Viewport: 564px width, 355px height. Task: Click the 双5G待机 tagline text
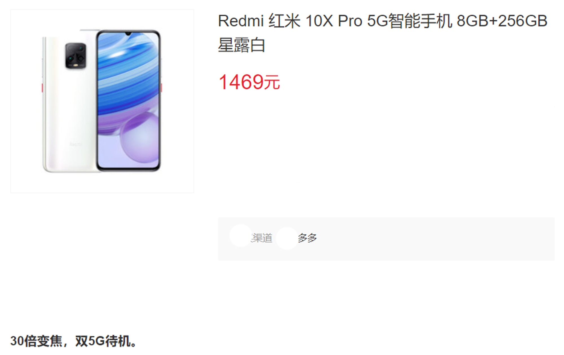point(103,341)
